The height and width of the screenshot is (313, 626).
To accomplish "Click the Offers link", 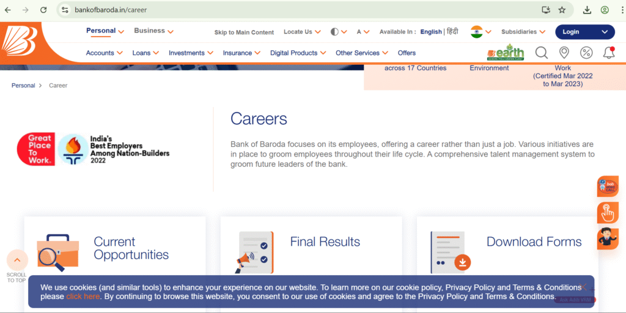I will click(x=407, y=53).
